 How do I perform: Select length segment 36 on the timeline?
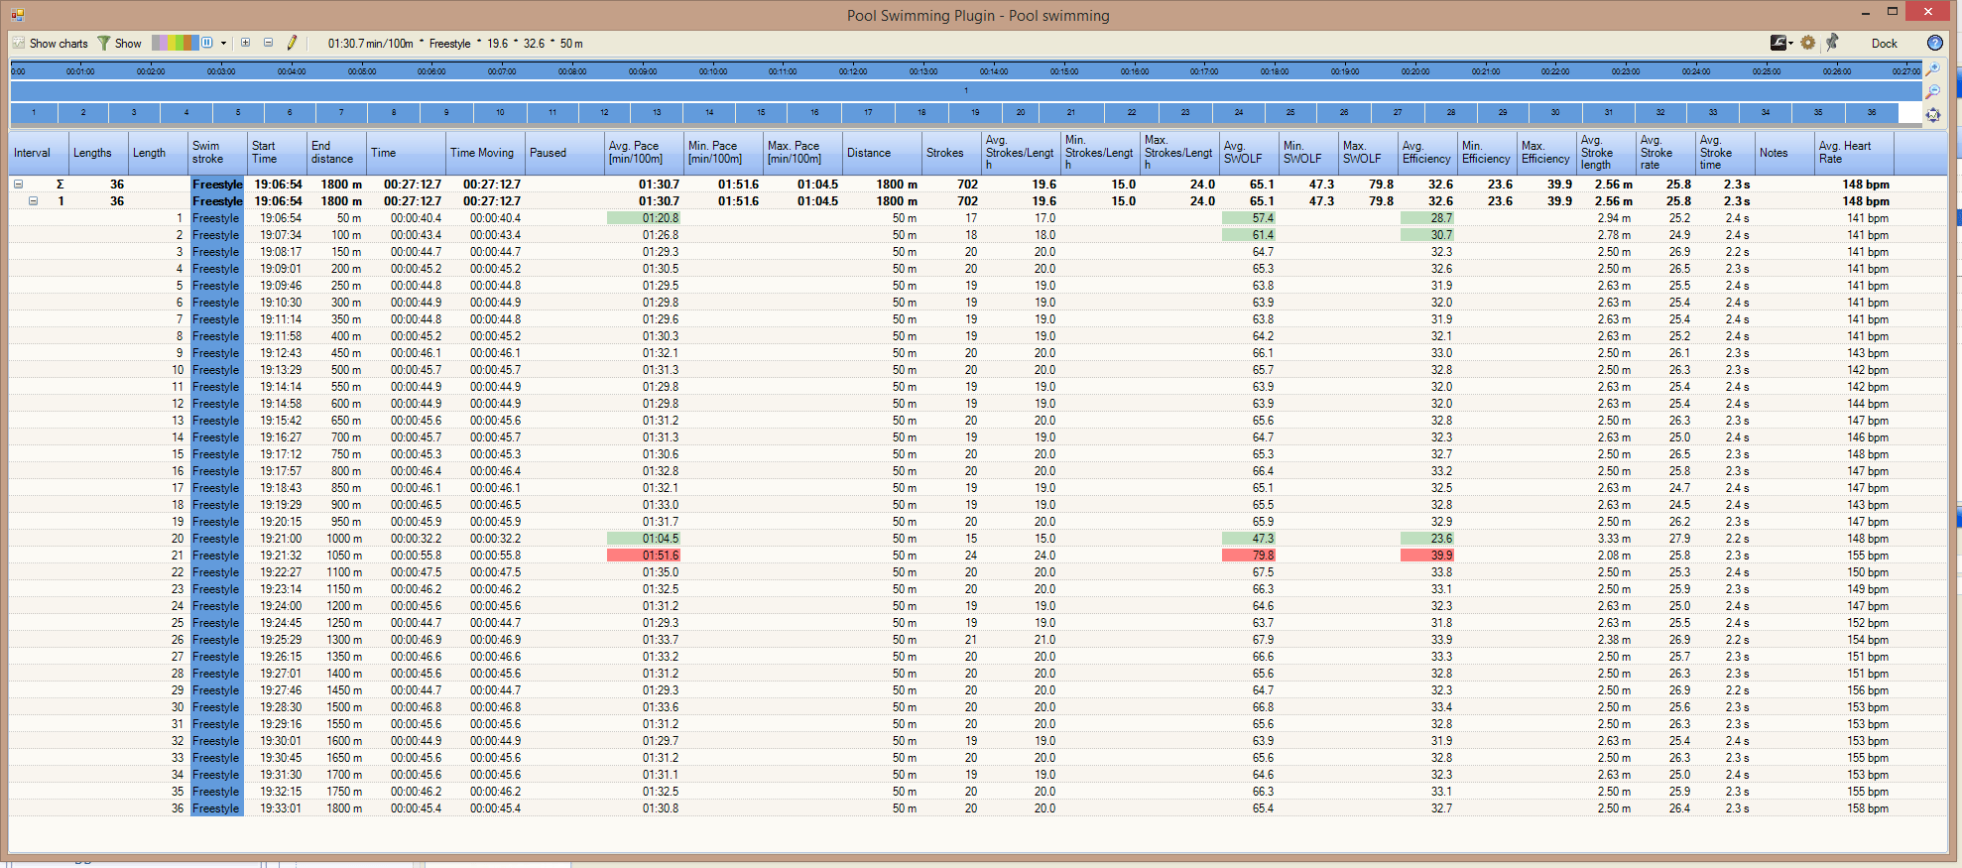[1872, 112]
